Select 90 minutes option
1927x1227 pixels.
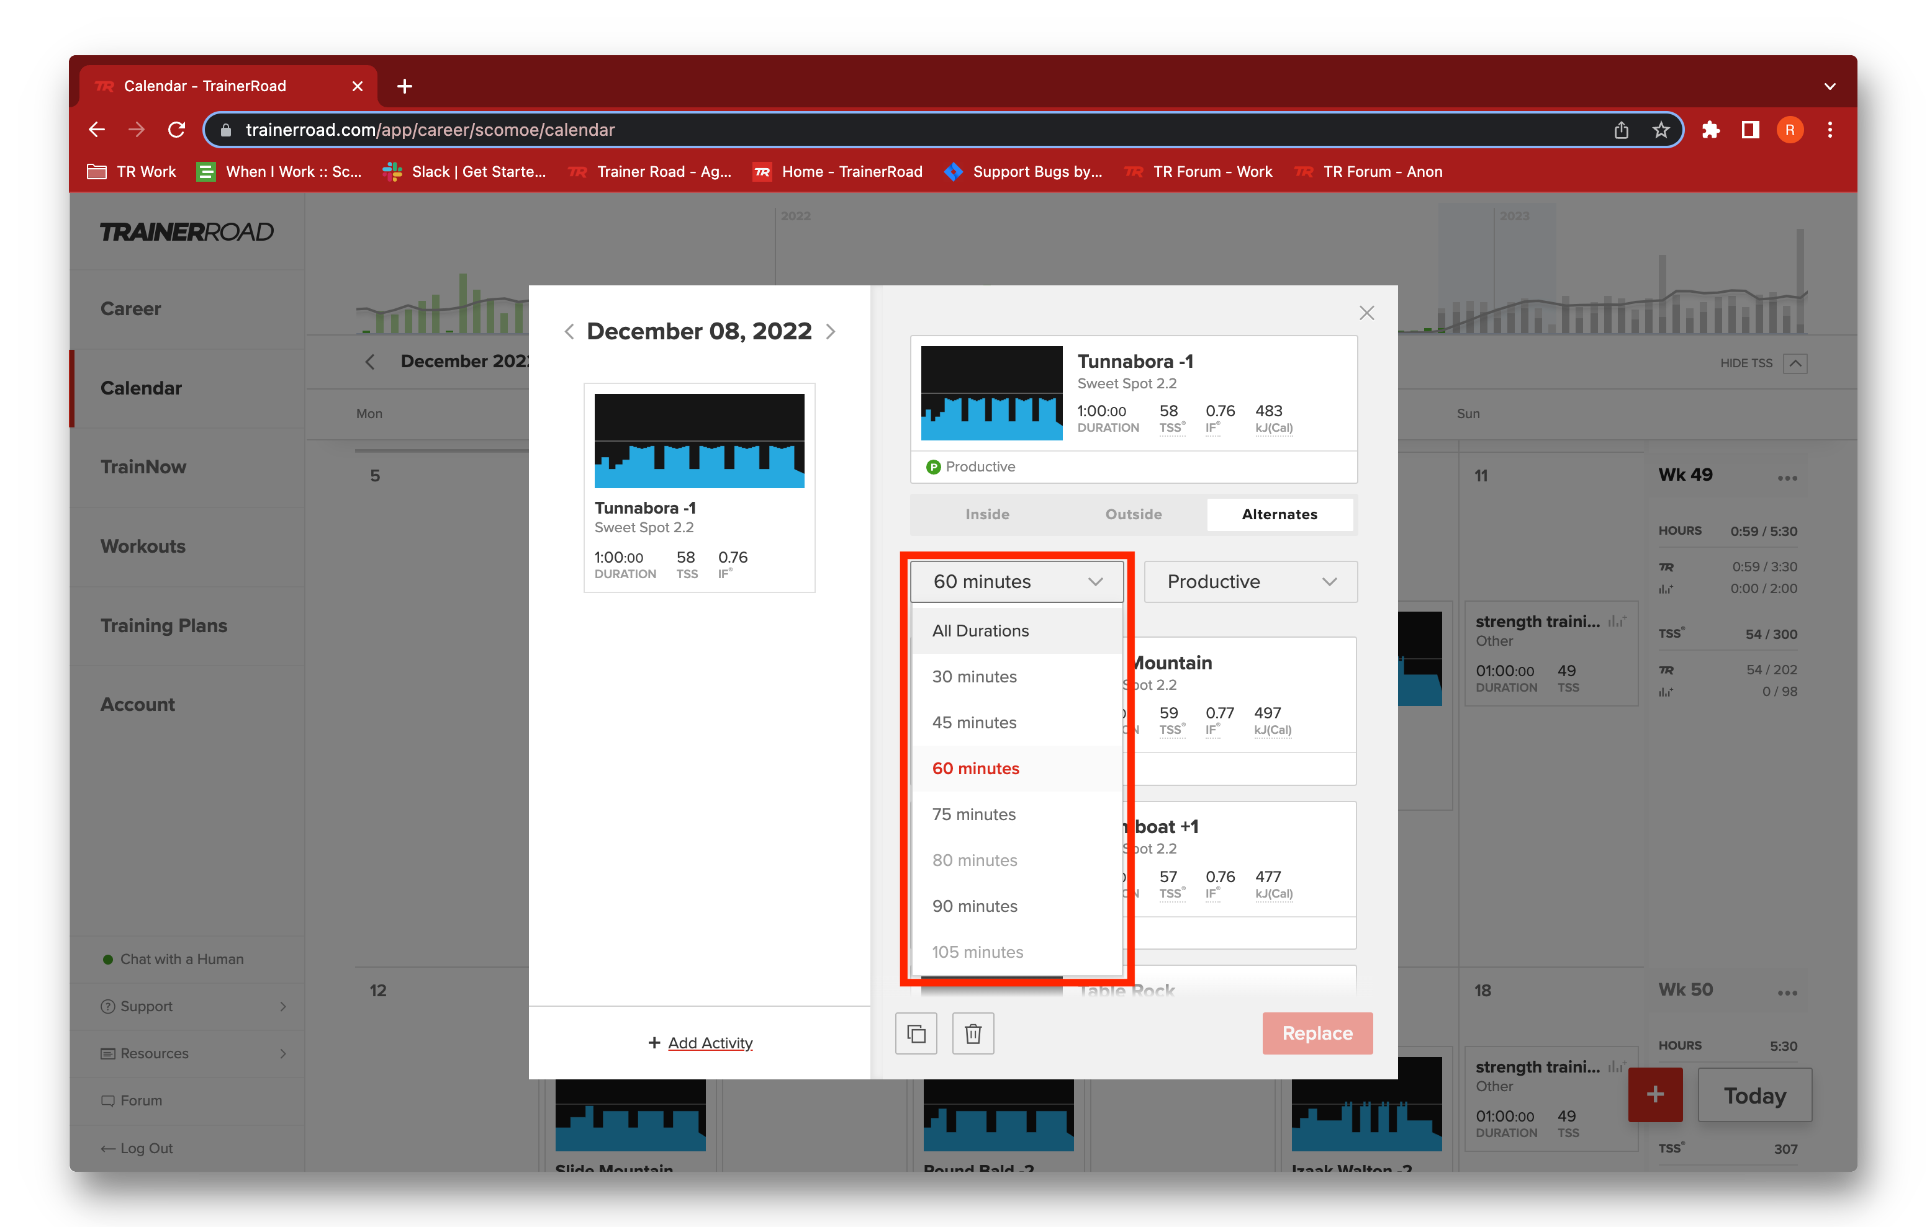coord(1016,906)
